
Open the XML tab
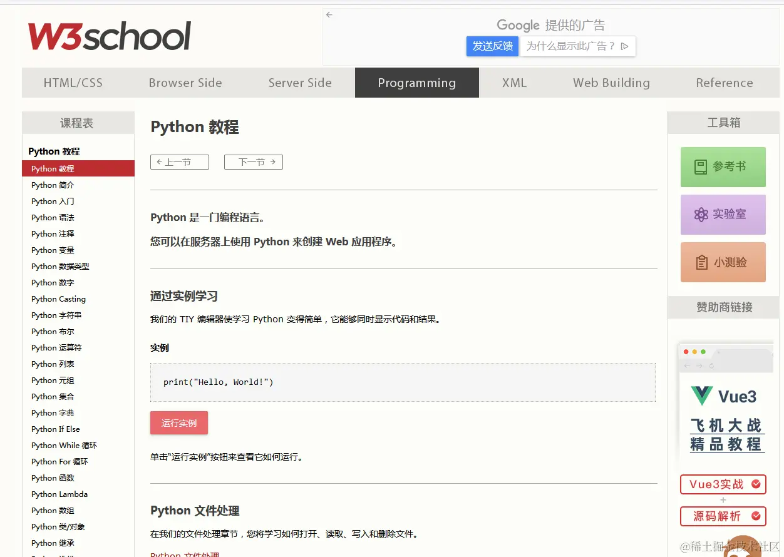[514, 83]
